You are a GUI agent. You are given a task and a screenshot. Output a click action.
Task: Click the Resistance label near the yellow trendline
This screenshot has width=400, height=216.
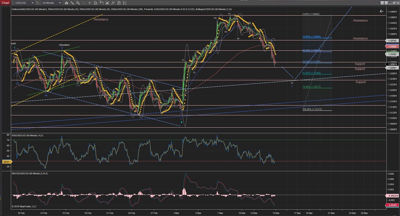pyautogui.click(x=101, y=19)
